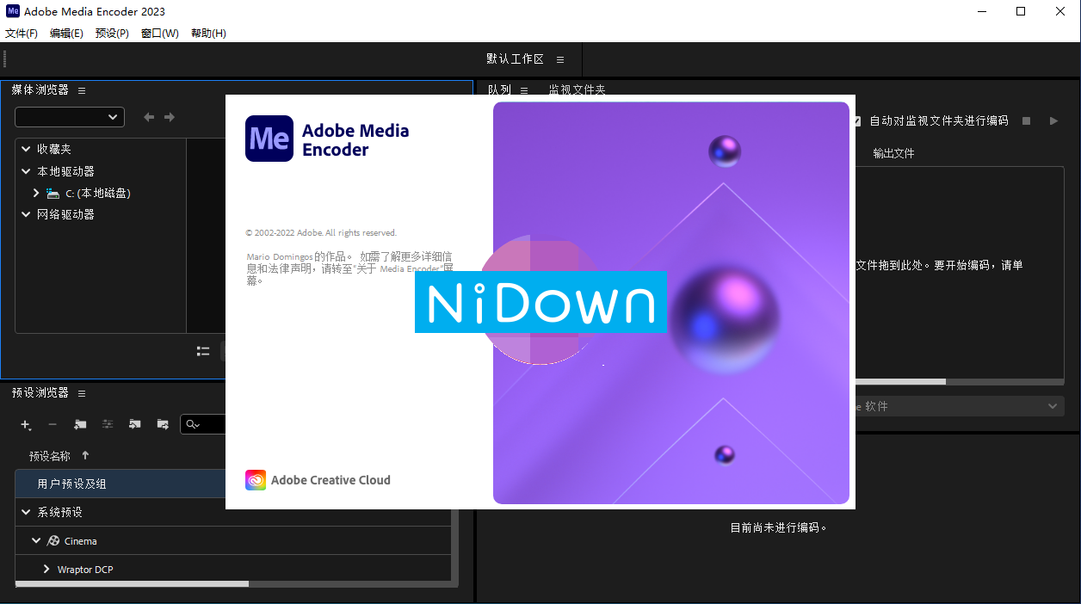Open the 窗口(W) menu
Screen dimensions: 1081x604
[x=160, y=34]
